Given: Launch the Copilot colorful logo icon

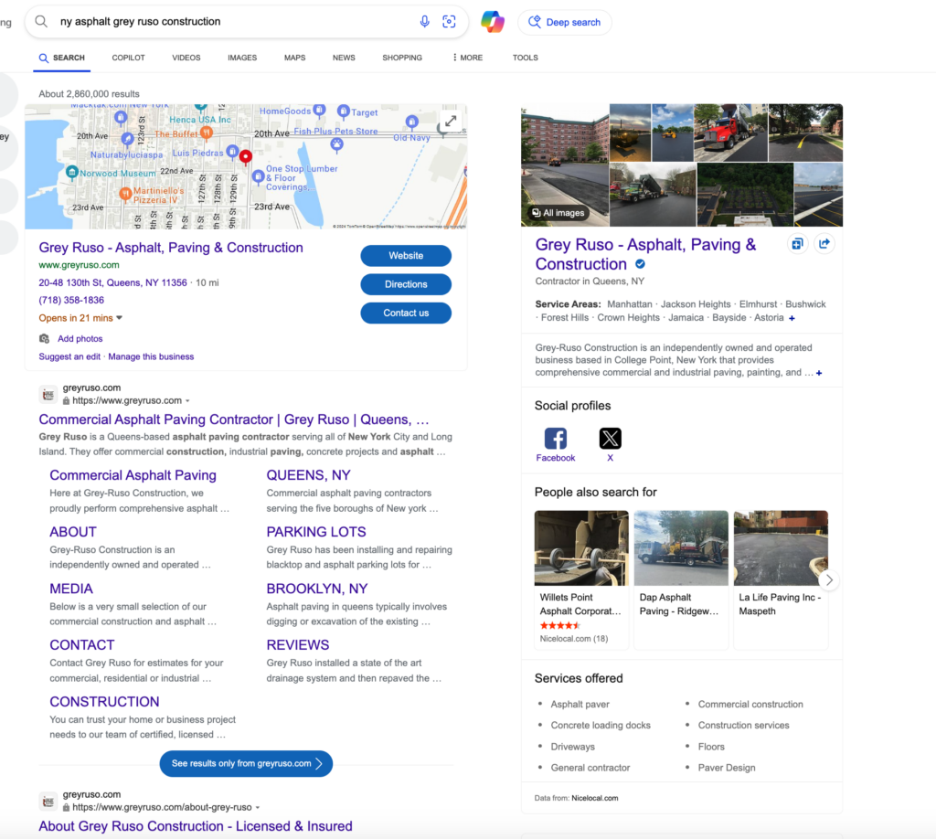Looking at the screenshot, I should [x=493, y=22].
